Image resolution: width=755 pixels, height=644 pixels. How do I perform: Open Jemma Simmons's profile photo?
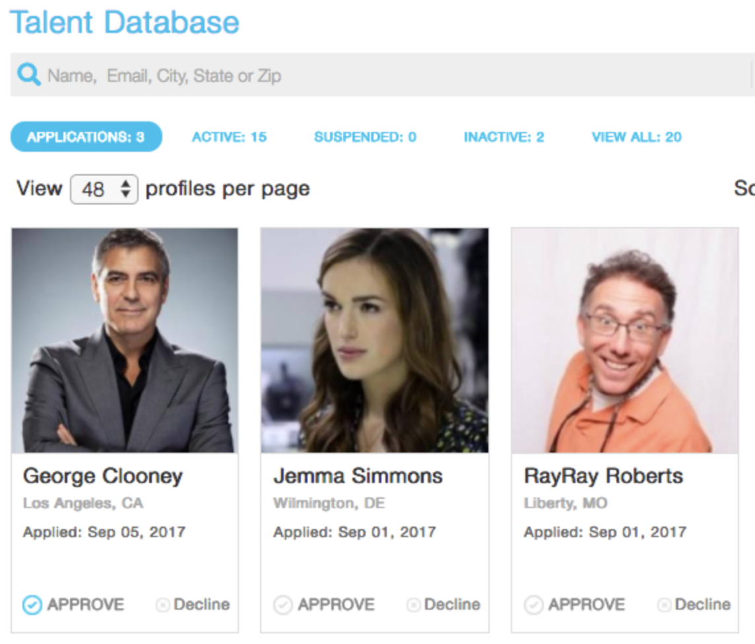(375, 340)
